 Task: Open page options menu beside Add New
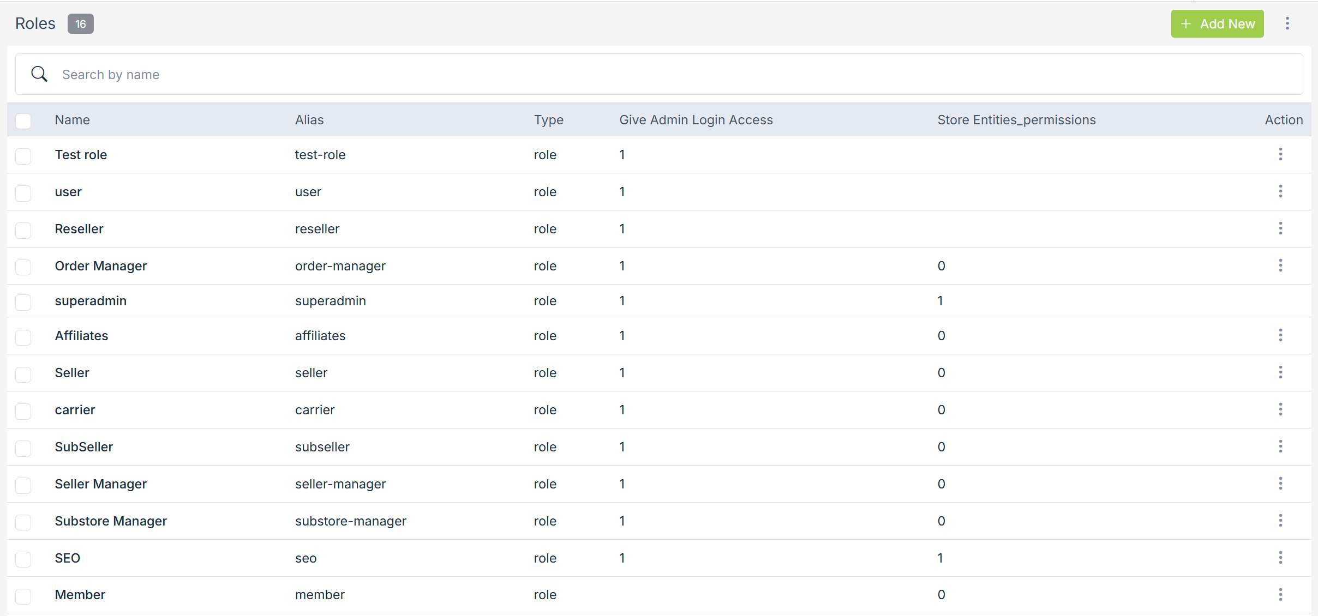tap(1287, 23)
